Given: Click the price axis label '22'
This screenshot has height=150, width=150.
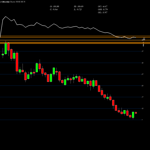Looking at the screenshot, I should click(142, 85).
